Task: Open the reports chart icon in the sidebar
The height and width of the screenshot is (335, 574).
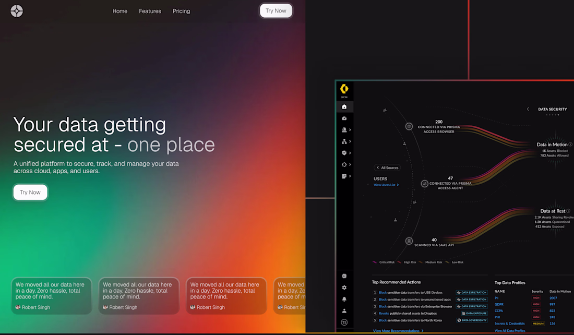Action: point(344,176)
